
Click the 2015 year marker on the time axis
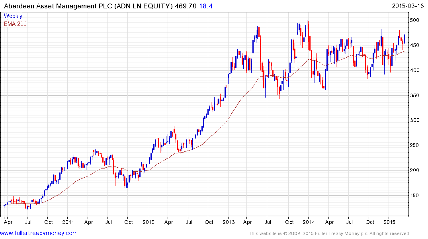[x=389, y=221]
